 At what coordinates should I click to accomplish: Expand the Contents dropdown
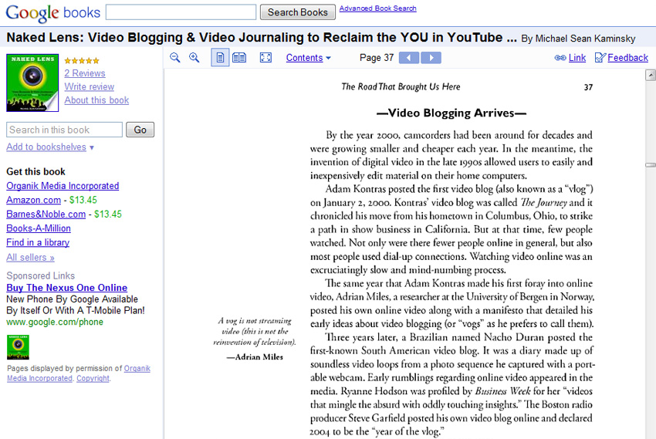tap(308, 58)
